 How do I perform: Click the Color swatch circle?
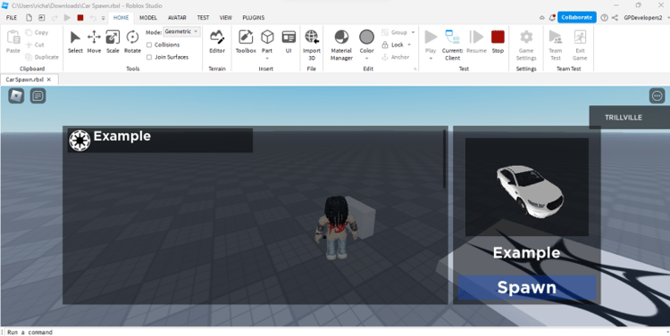click(x=366, y=37)
